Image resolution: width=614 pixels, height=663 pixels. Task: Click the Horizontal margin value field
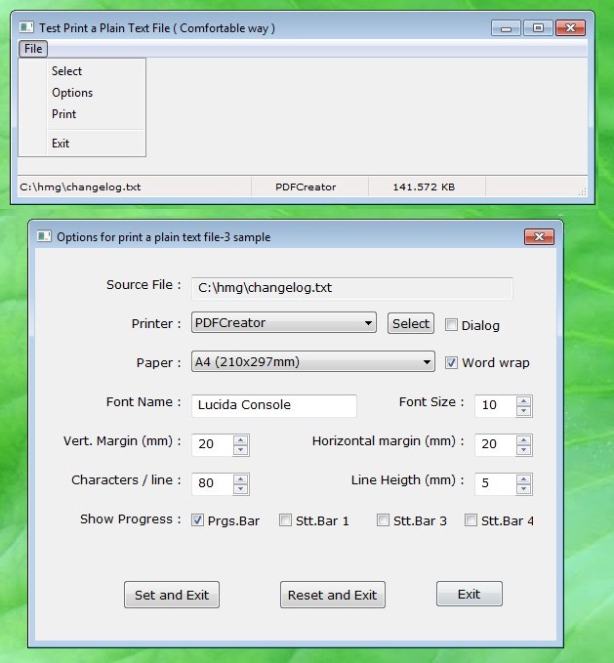tap(495, 444)
